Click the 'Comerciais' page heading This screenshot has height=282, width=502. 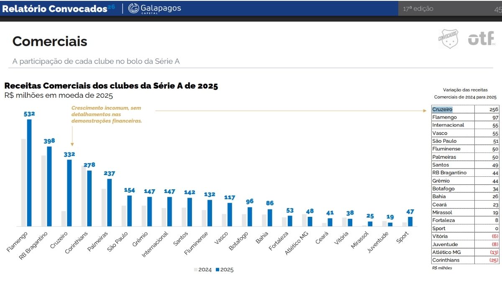click(x=50, y=41)
